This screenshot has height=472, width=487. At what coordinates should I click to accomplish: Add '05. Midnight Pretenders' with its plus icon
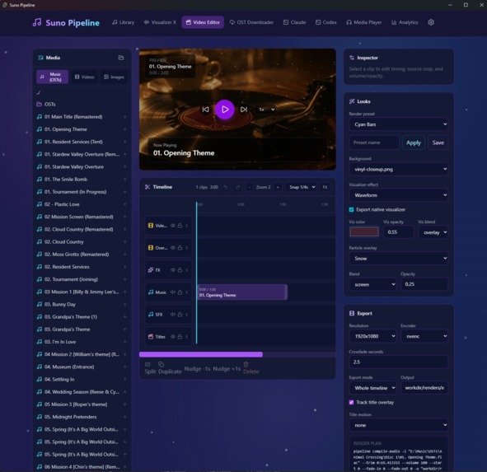(x=125, y=417)
